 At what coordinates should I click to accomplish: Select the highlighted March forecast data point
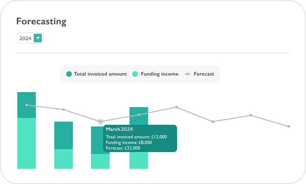click(100, 121)
